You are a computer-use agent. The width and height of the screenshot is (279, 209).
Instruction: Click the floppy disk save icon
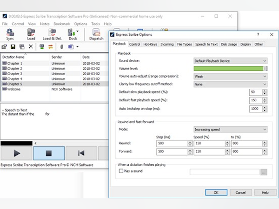pyautogui.click(x=13, y=46)
